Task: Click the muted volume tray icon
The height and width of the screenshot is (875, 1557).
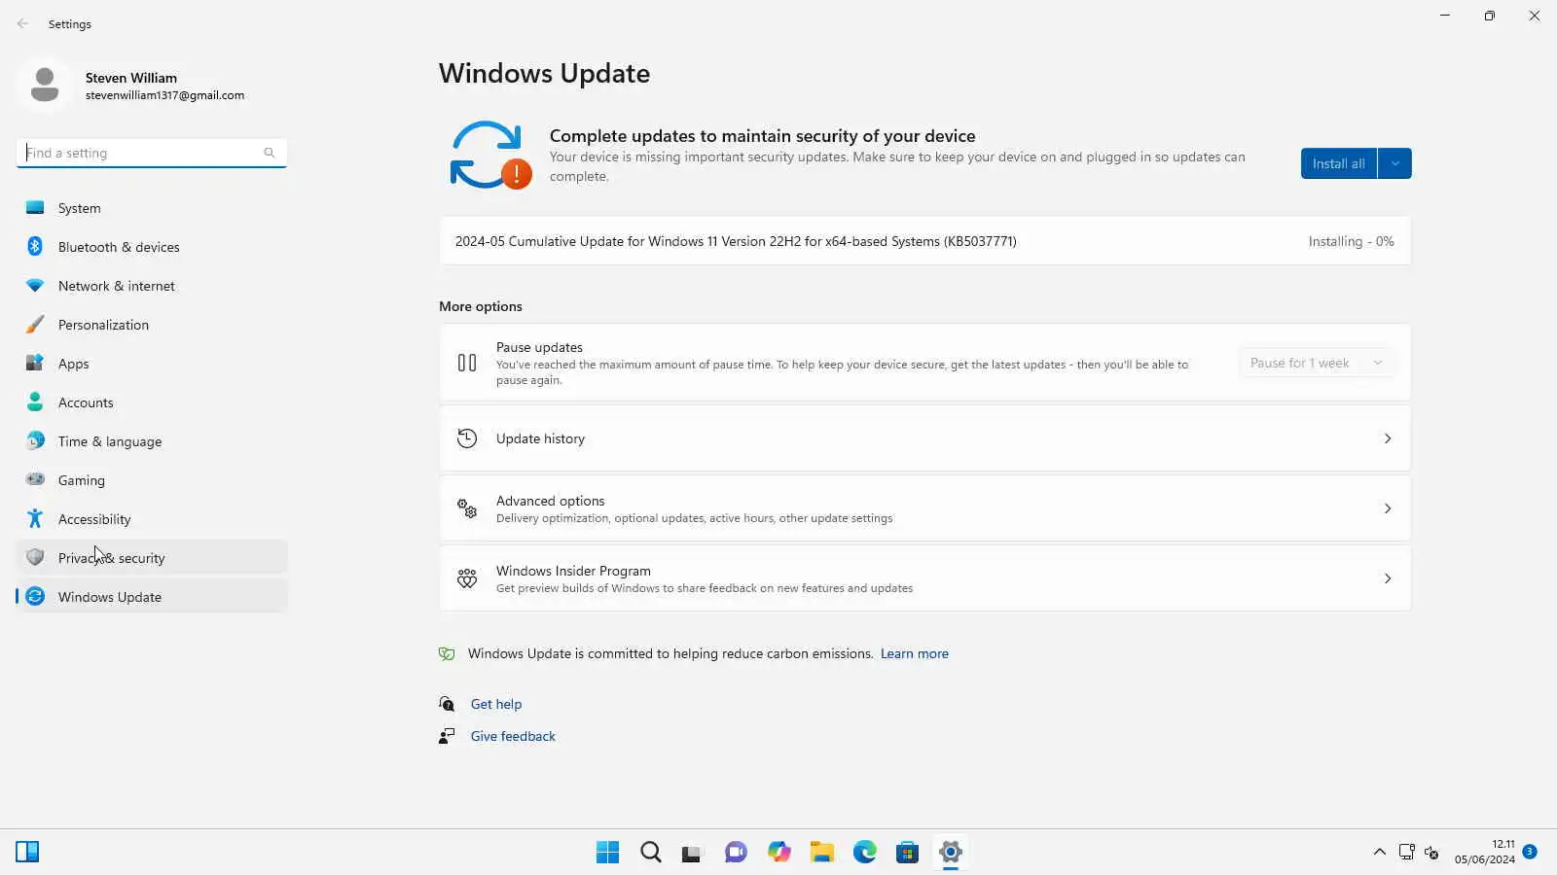Action: tap(1431, 853)
